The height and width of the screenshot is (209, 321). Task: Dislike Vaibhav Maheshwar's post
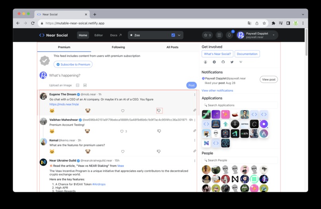pyautogui.click(x=159, y=131)
